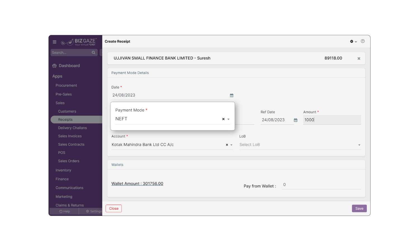Go to Customers under Sales

pyautogui.click(x=67, y=111)
